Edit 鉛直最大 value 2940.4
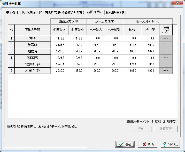 [x=60, y=64]
